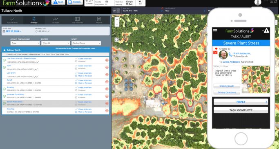279x149 pixels.
Task: Open the Filter Show All dropdown
Action: pos(56,43)
